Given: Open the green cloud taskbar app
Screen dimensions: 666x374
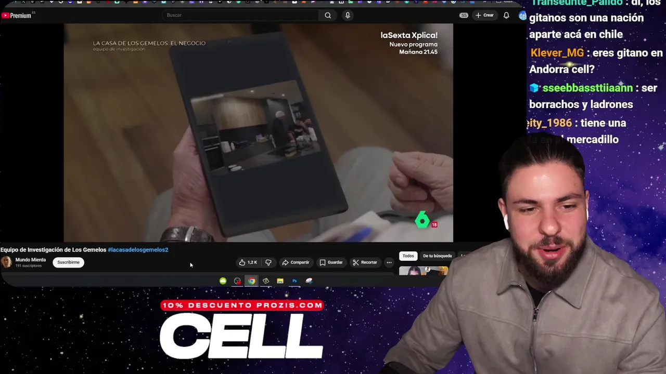Looking at the screenshot, I should point(223,281).
